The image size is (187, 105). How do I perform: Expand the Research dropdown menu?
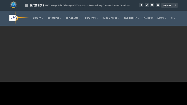pyautogui.click(x=54, y=18)
